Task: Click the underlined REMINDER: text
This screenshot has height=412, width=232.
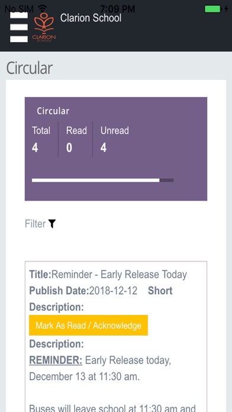Action: coord(56,360)
